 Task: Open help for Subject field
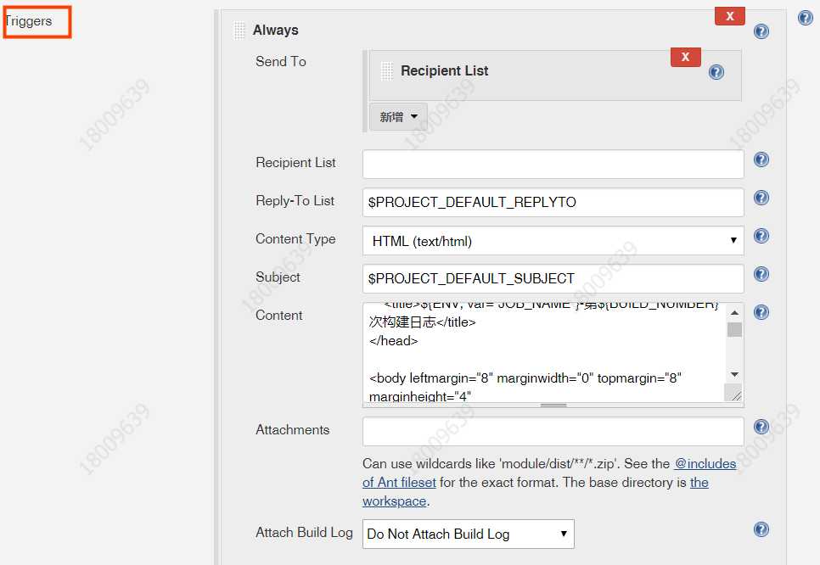tap(761, 274)
